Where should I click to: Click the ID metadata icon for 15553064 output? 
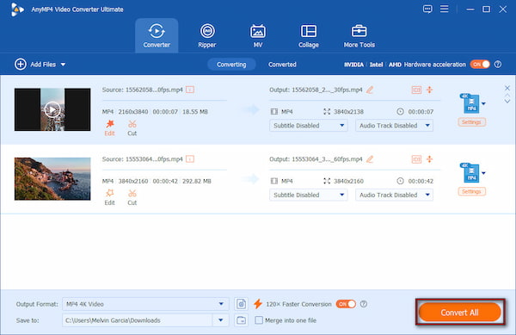[x=416, y=159]
